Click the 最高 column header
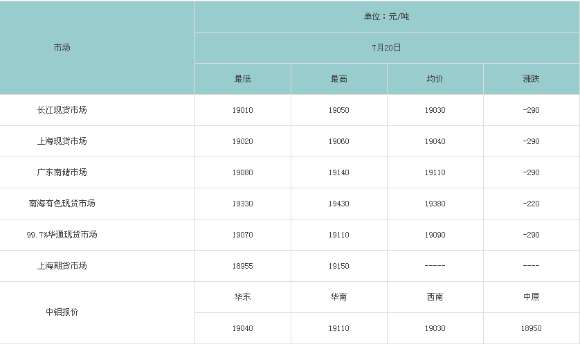The height and width of the screenshot is (349, 580). click(339, 79)
